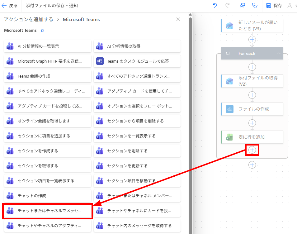Select チャットまたはチャネルでメッセ... action

coord(48,211)
